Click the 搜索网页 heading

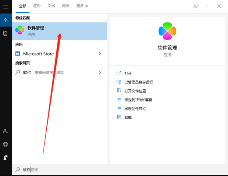(22, 63)
